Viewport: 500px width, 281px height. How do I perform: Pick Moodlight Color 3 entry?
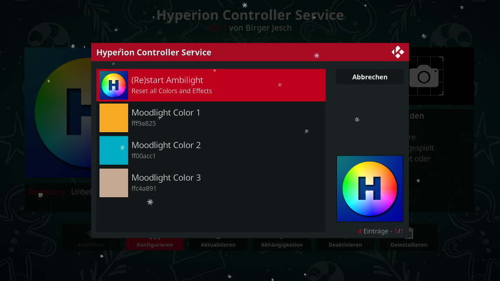pyautogui.click(x=211, y=183)
